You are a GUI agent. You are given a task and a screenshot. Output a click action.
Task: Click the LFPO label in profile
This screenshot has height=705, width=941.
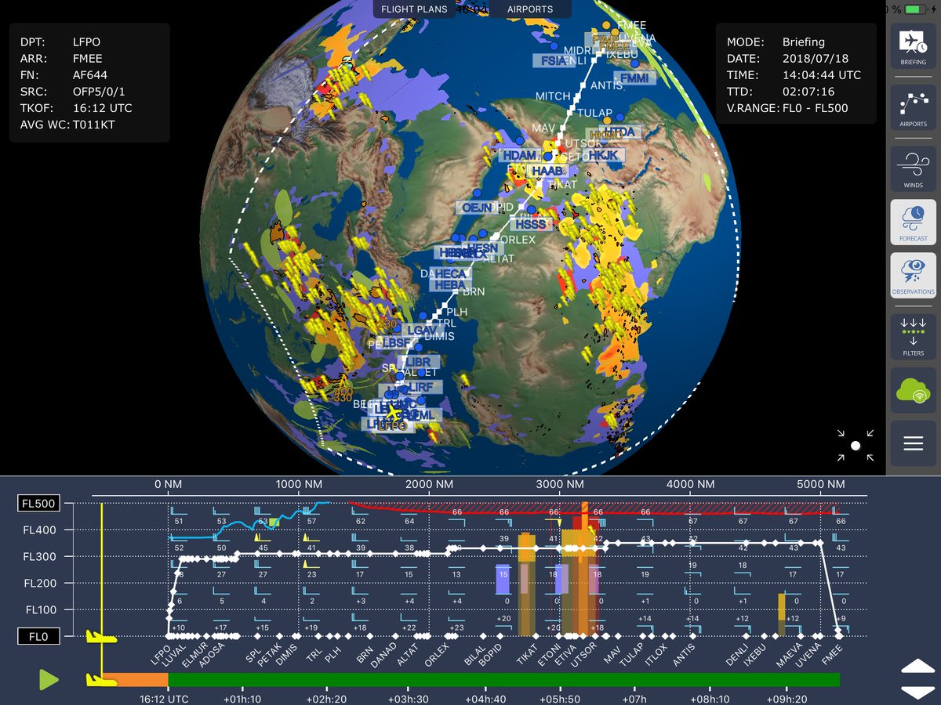coord(162,653)
